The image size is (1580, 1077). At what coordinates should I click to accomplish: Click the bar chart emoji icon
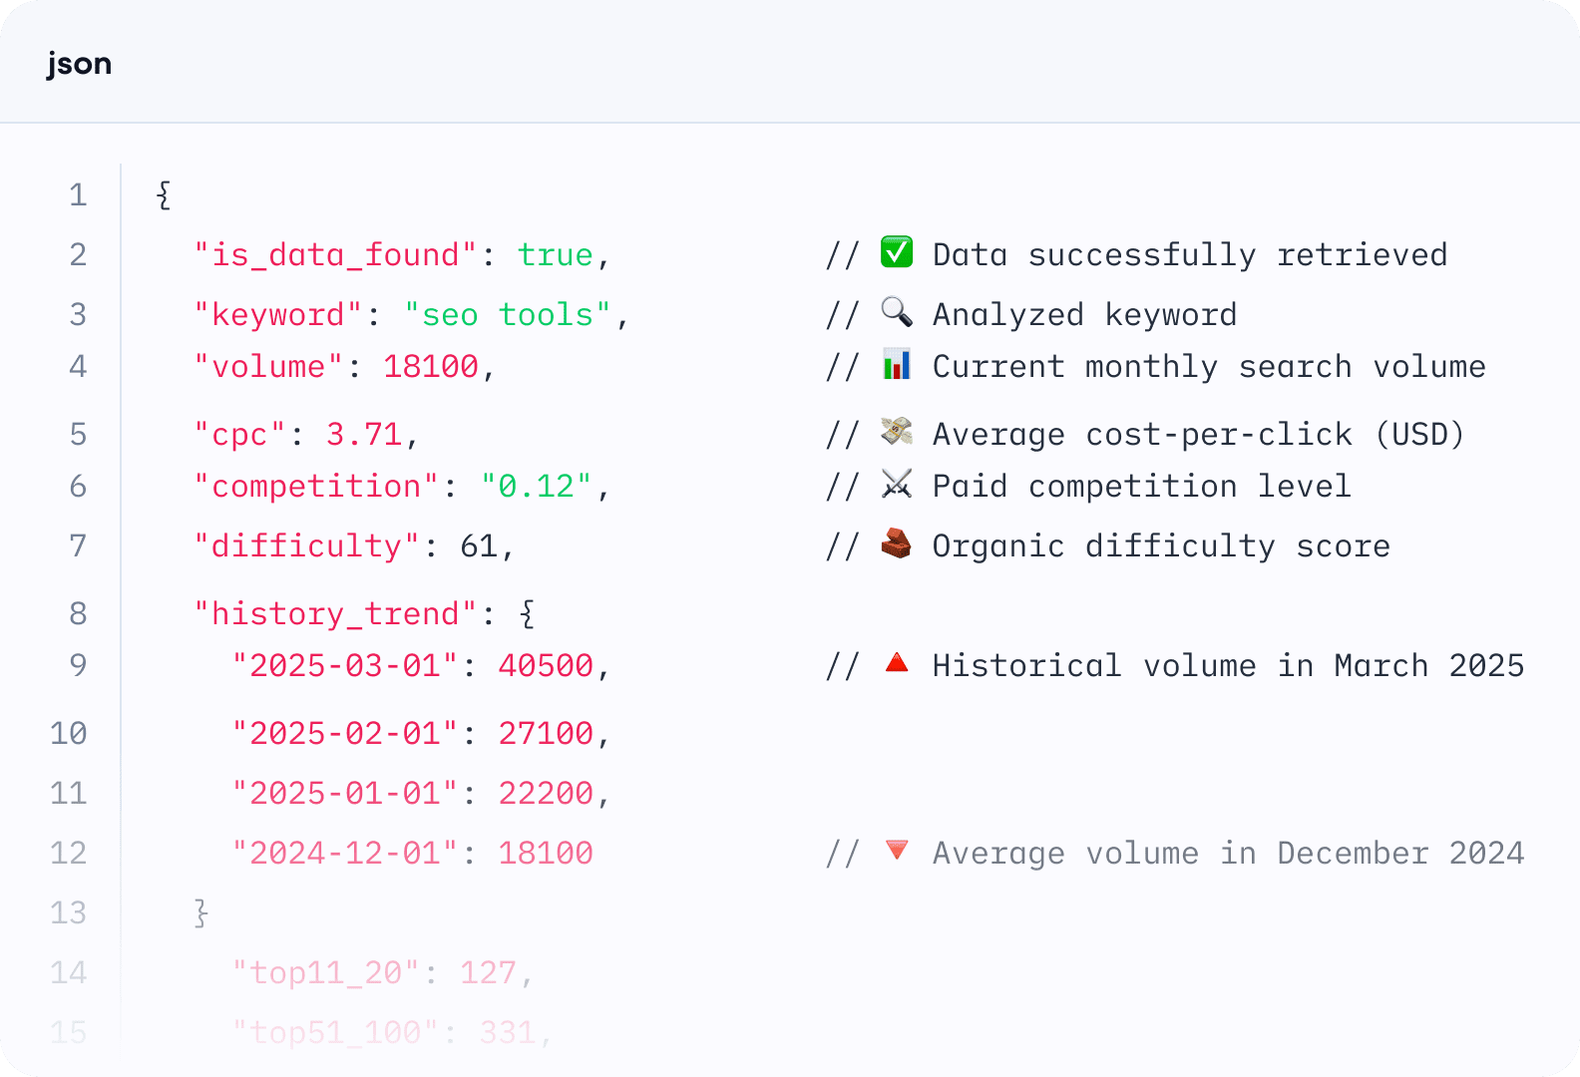897,364
